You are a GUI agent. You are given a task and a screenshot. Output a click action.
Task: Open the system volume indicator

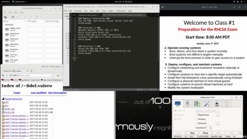point(238,2)
